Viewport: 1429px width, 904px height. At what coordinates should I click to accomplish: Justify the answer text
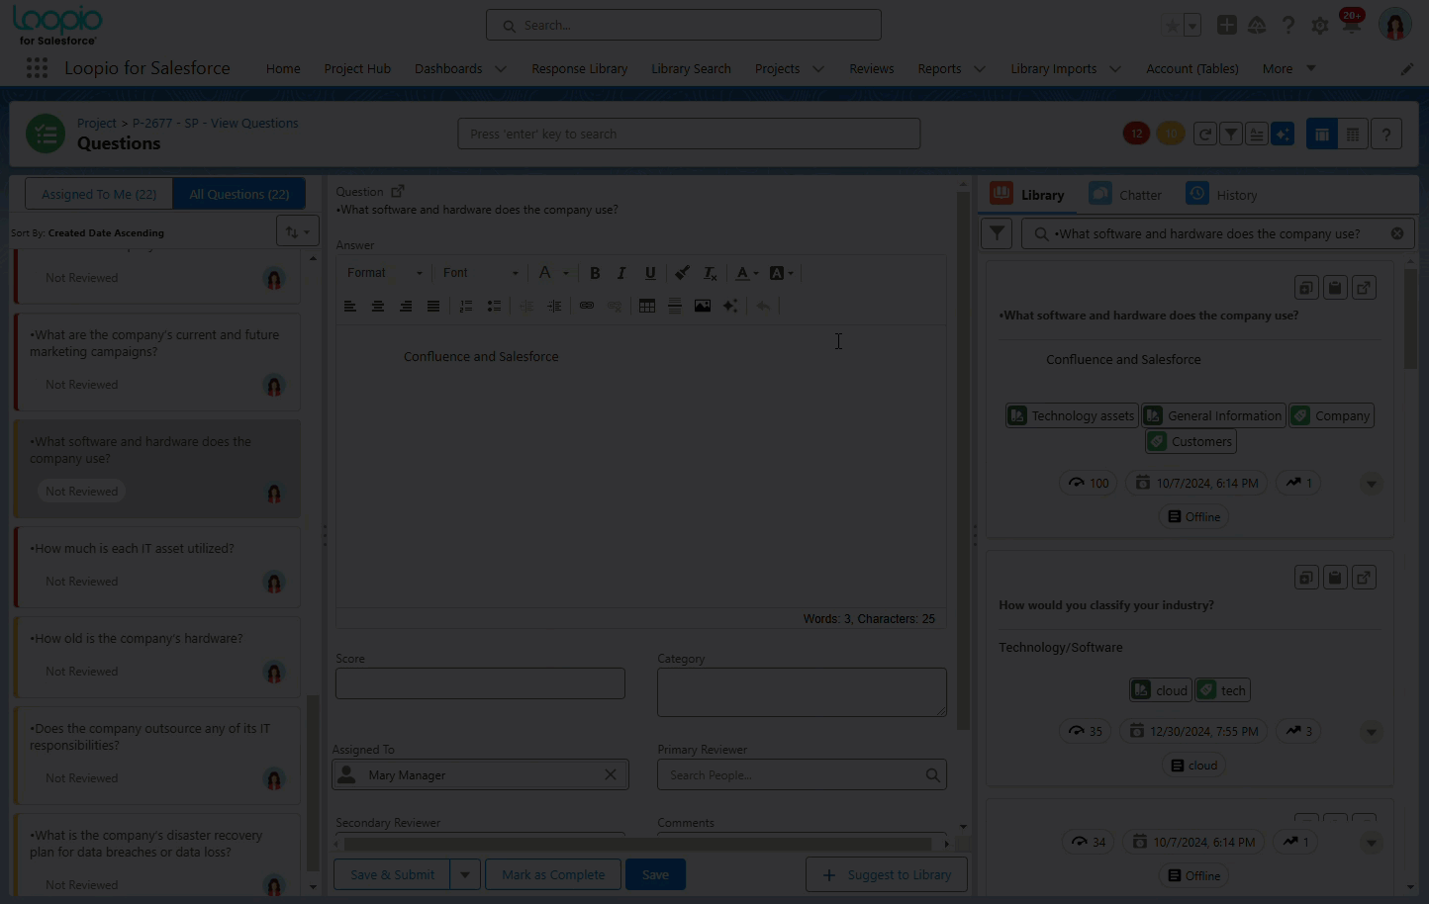433,306
